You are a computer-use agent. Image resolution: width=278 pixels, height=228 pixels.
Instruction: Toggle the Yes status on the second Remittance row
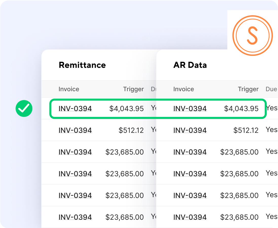point(153,130)
